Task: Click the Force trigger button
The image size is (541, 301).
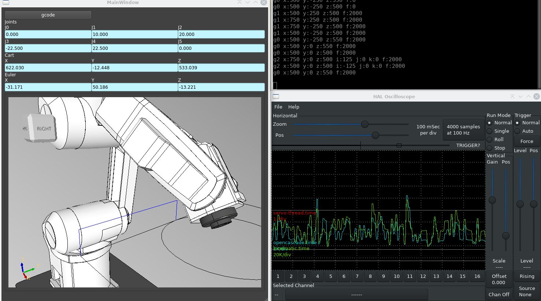Action: point(526,141)
